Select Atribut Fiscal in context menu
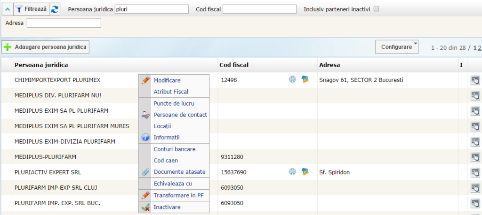Image resolution: width=482 pixels, height=215 pixels. pos(170,92)
